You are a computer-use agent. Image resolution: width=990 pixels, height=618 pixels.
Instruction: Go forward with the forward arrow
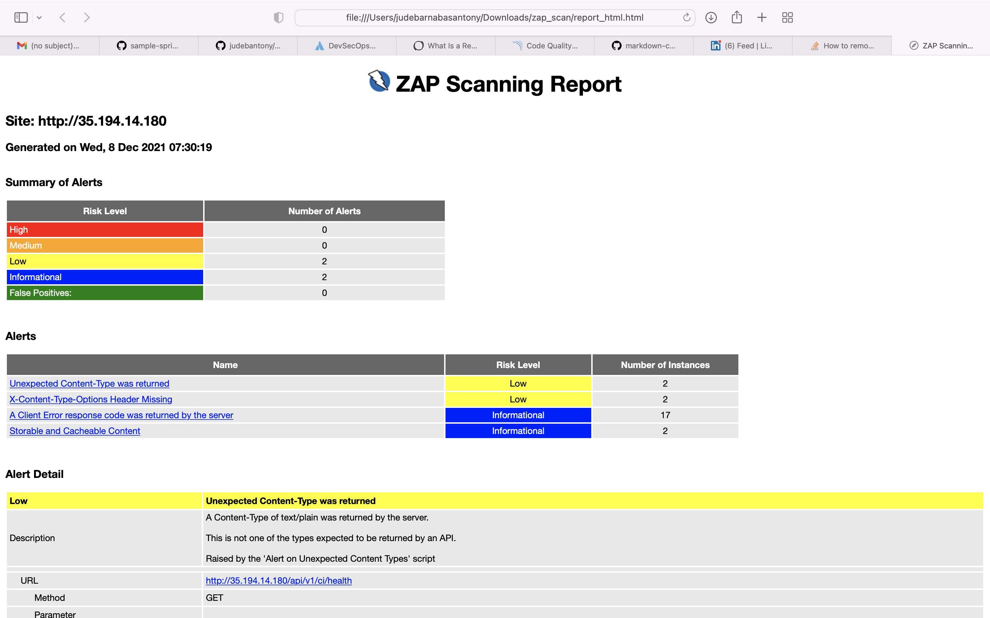click(x=86, y=18)
